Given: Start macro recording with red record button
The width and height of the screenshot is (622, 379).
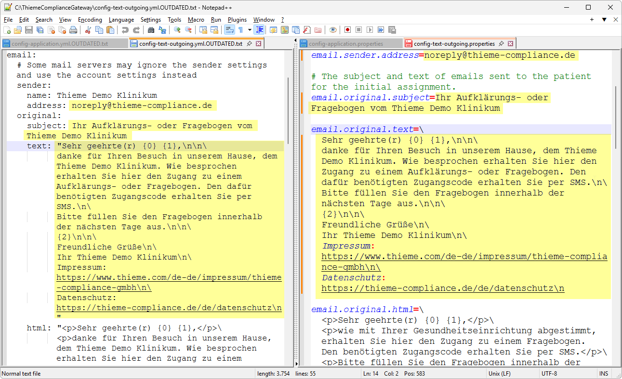Looking at the screenshot, I should (347, 30).
